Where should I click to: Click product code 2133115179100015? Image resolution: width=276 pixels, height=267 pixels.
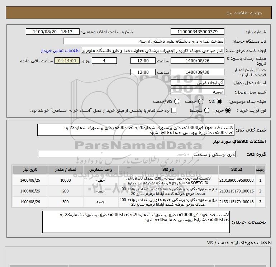click(x=237, y=191)
